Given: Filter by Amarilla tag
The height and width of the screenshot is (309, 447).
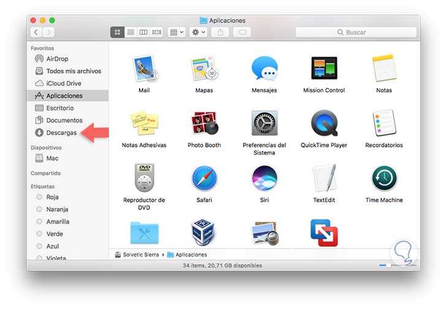Looking at the screenshot, I should (x=68, y=222).
